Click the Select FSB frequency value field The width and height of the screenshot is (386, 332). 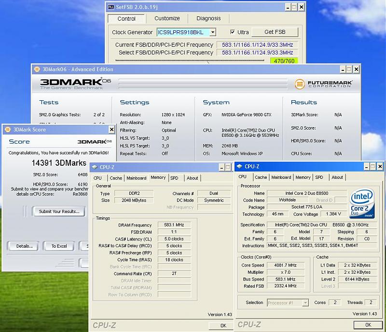(x=257, y=53)
